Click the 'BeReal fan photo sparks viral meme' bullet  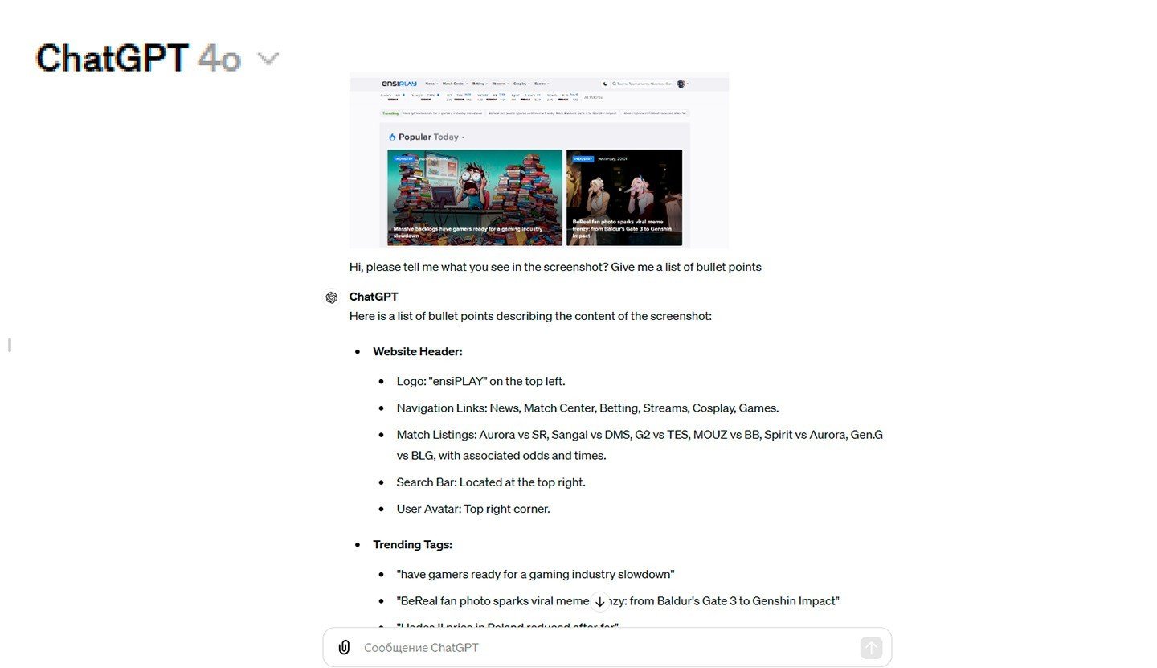618,601
